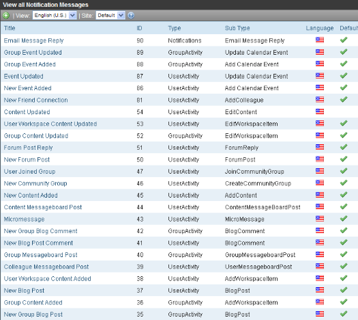Open the blue help icon
Screen dimensions: 358x320
point(131,15)
